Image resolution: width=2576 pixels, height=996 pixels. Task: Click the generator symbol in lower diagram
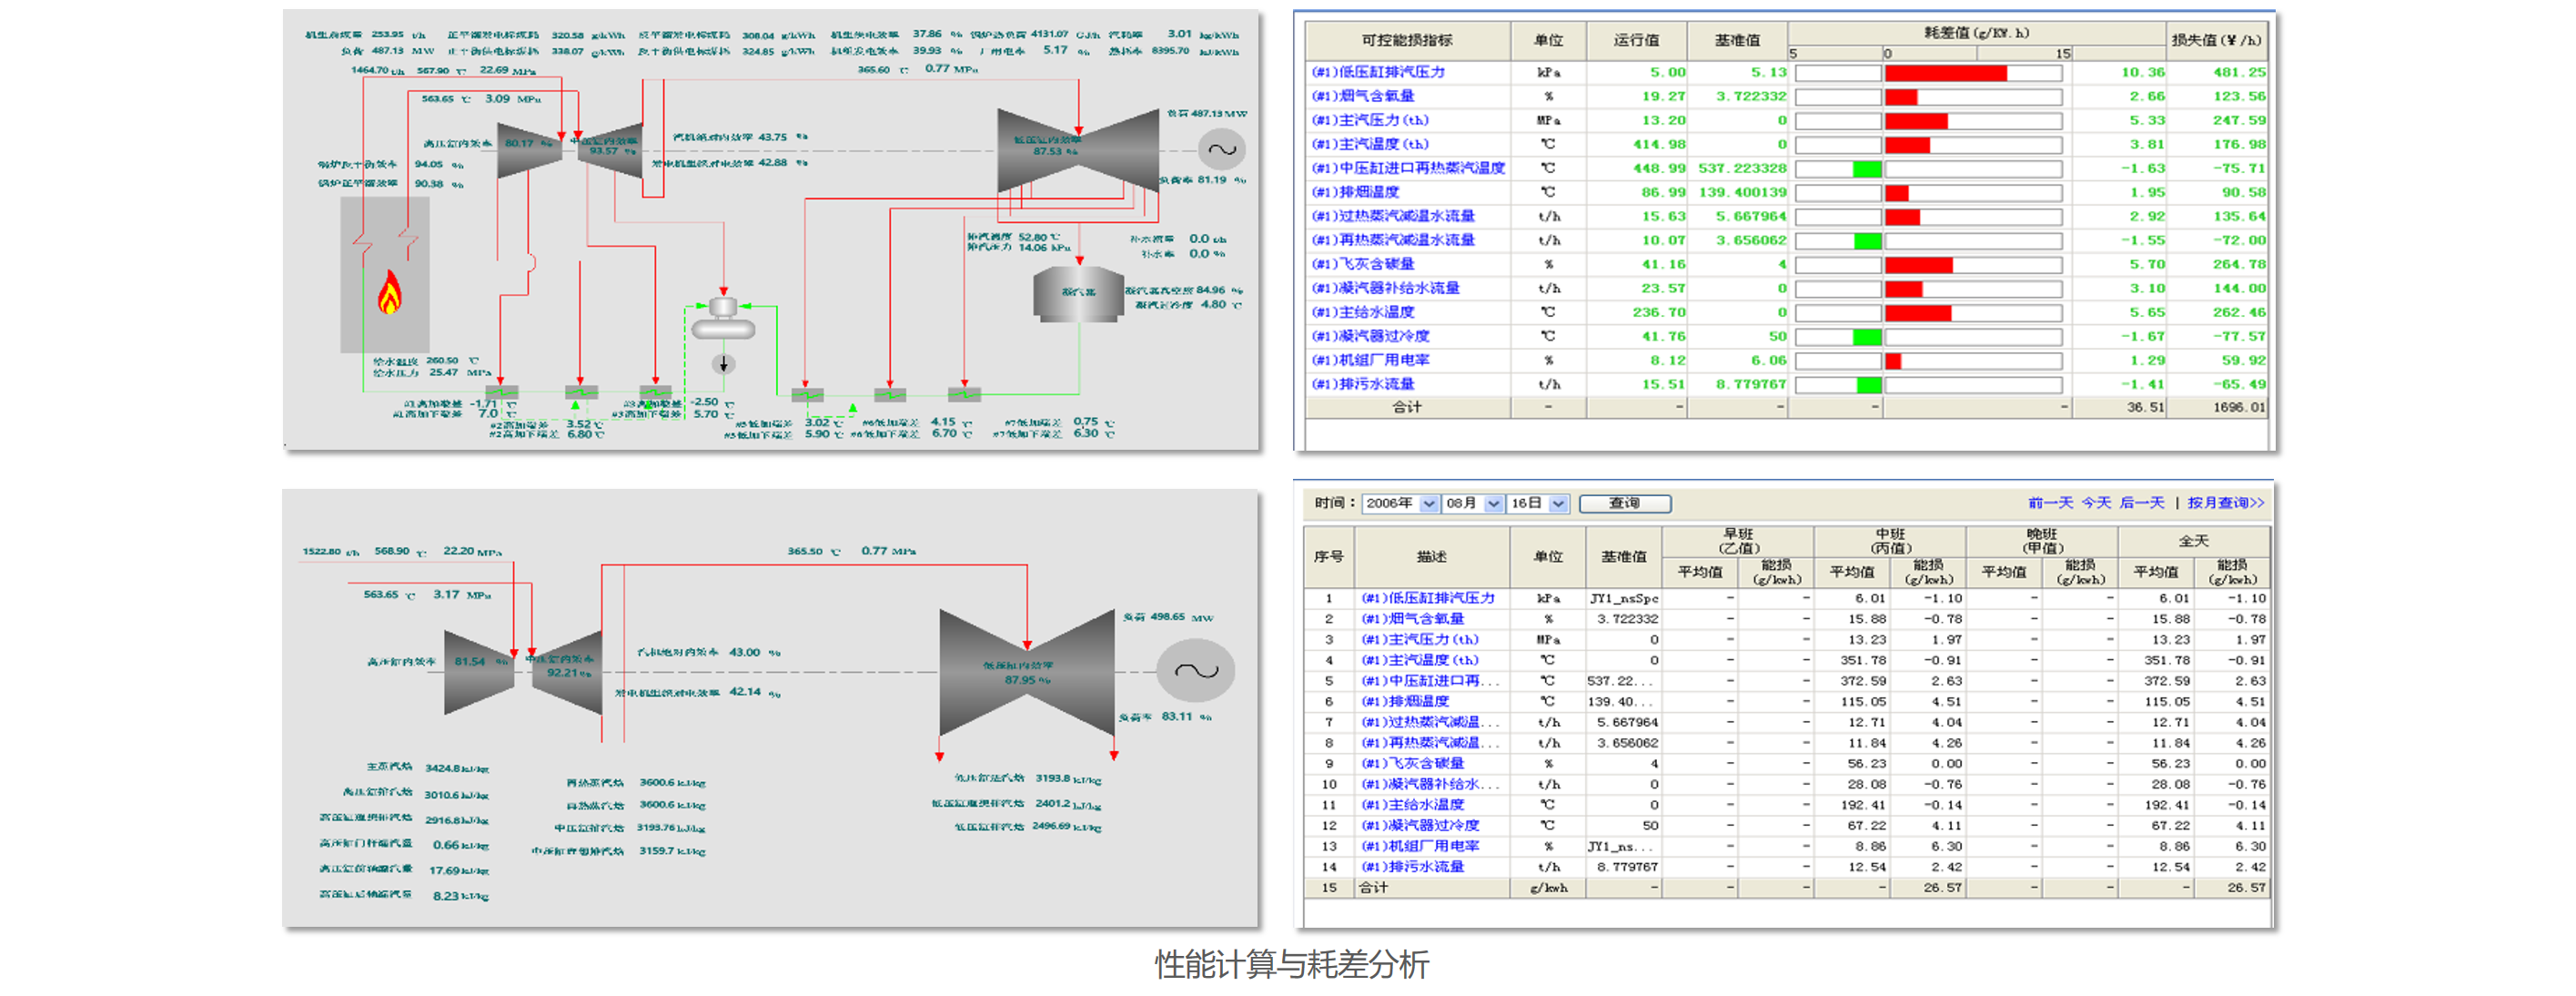click(1195, 671)
